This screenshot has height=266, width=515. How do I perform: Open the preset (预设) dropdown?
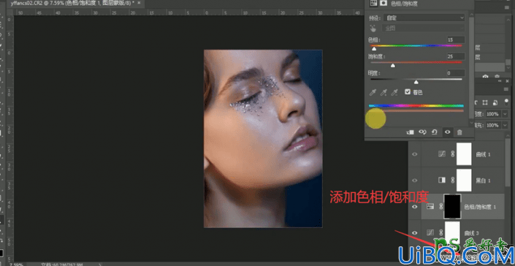(x=424, y=18)
